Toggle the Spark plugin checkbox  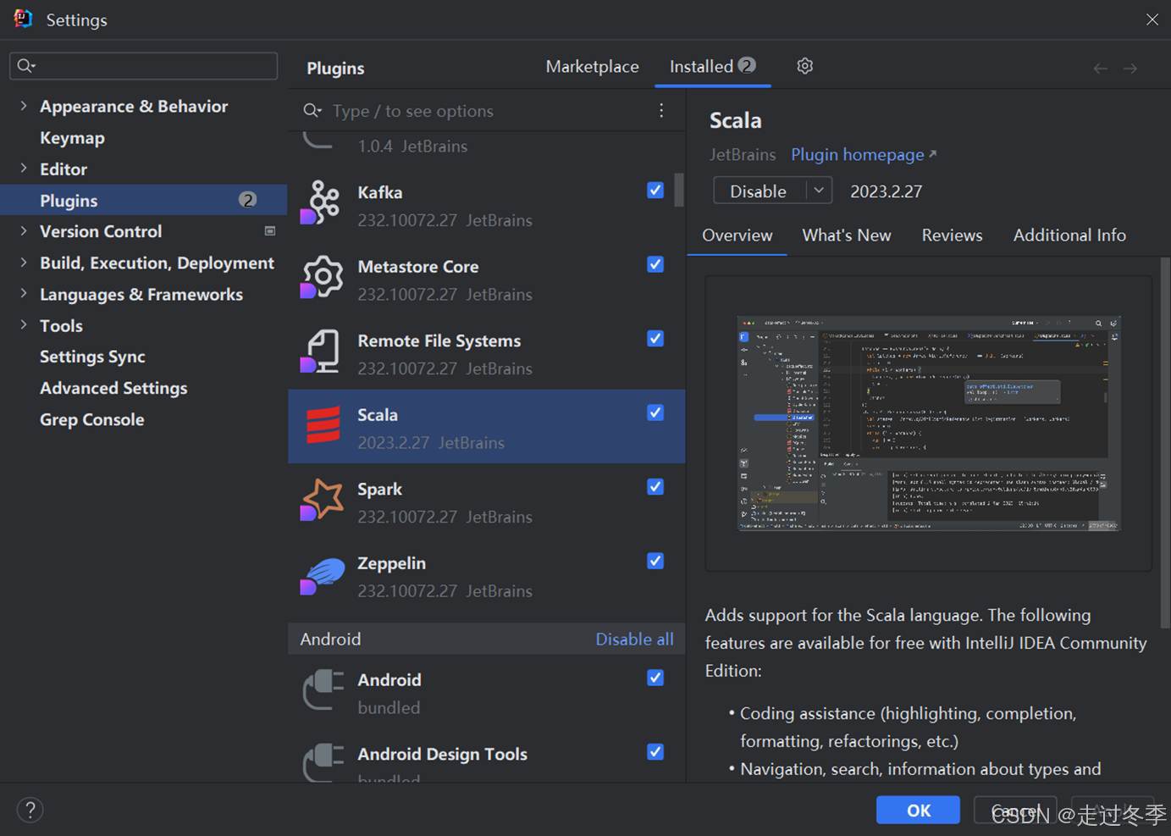655,486
